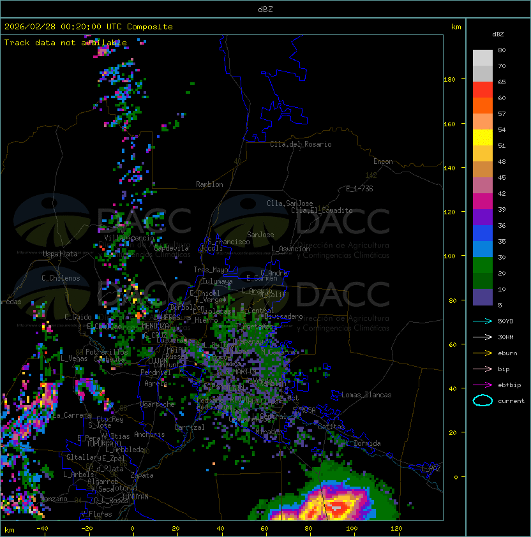Click the 100 km mark on vertical axis
Viewport: 531px width, 537px height.
pyautogui.click(x=449, y=256)
